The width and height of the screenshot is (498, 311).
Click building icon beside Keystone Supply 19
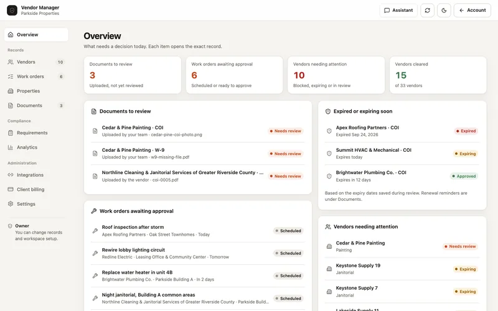329,269
